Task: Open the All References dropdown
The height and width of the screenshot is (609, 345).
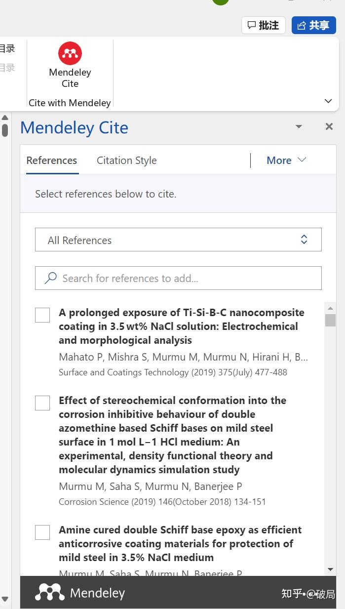Action: pos(178,240)
